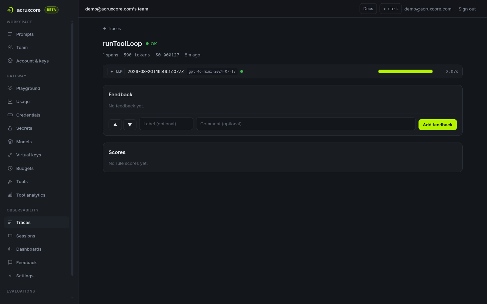Click the Feedback speech-bubble icon

pos(10,262)
